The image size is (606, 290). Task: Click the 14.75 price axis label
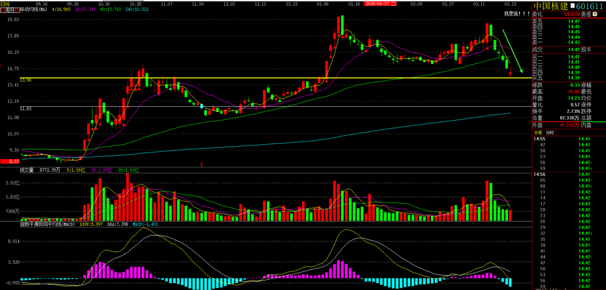click(x=13, y=68)
